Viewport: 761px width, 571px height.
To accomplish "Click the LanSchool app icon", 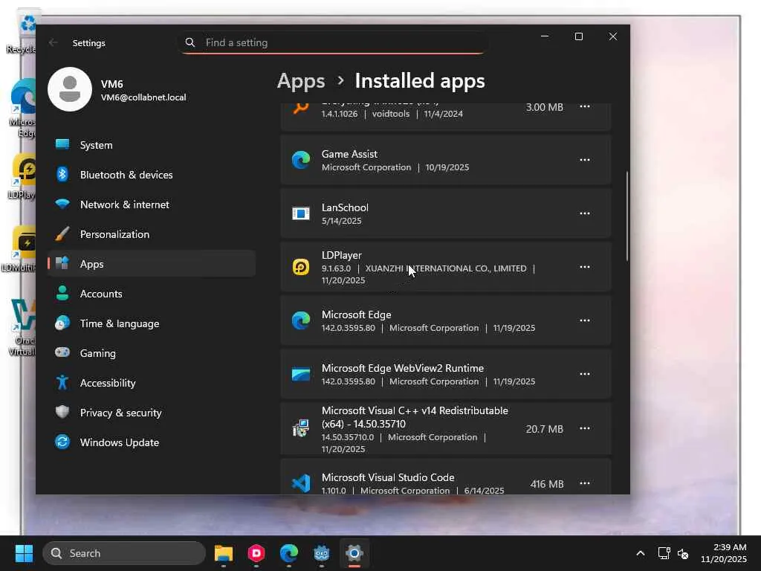I will (301, 213).
